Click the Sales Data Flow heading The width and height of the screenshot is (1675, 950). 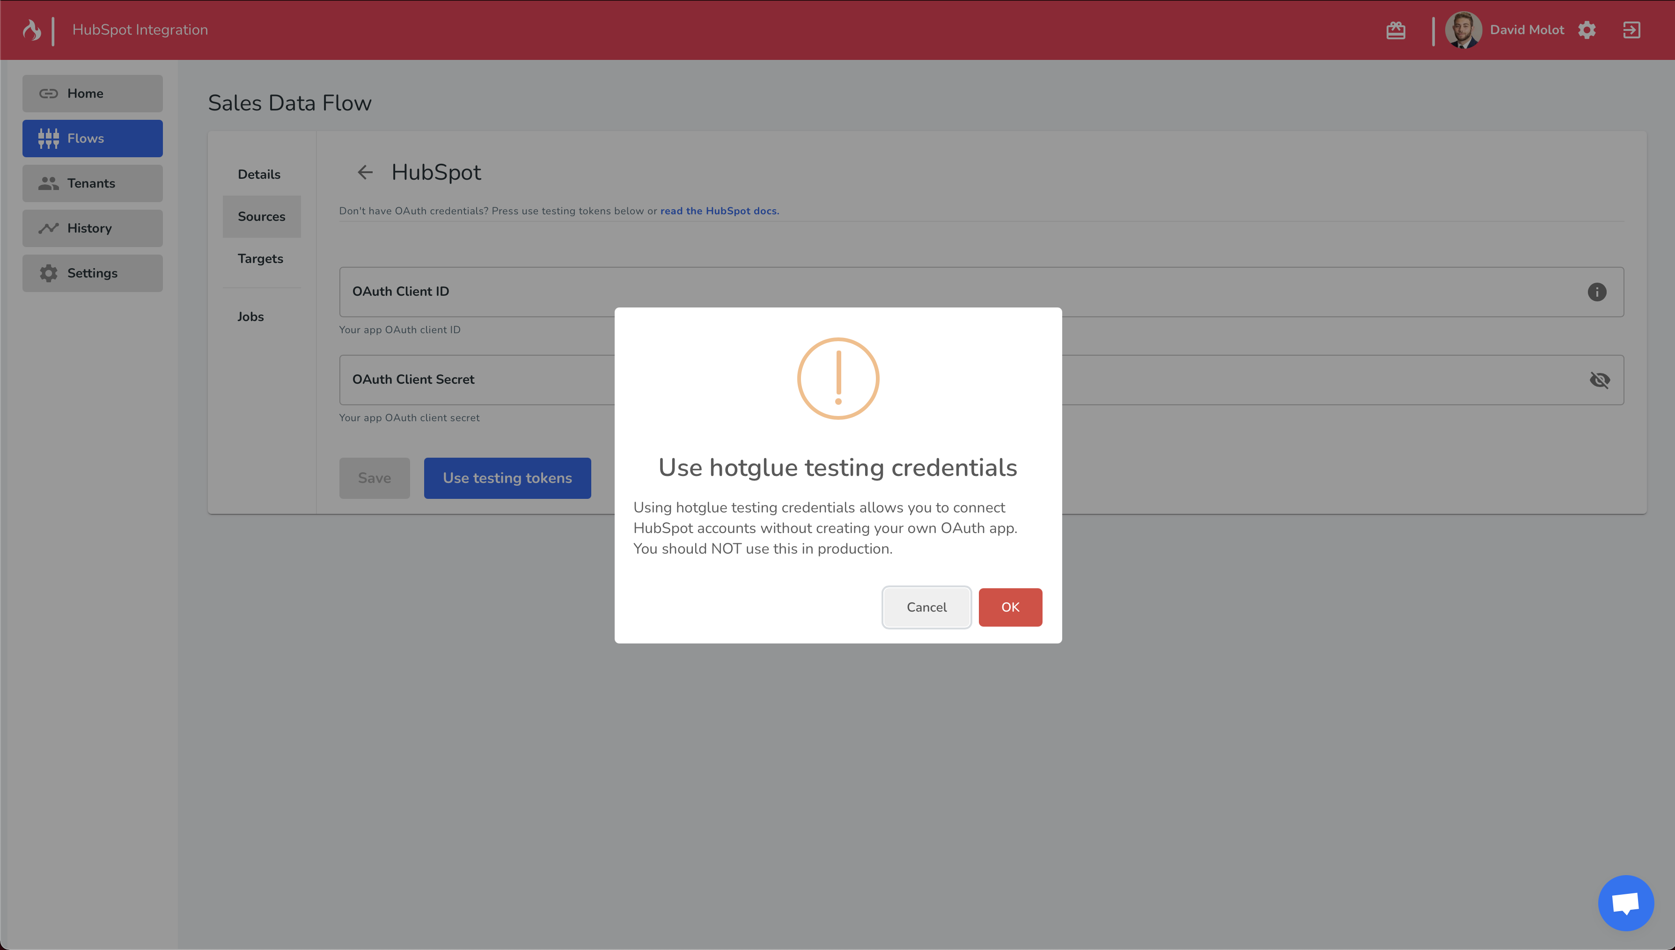(x=290, y=103)
